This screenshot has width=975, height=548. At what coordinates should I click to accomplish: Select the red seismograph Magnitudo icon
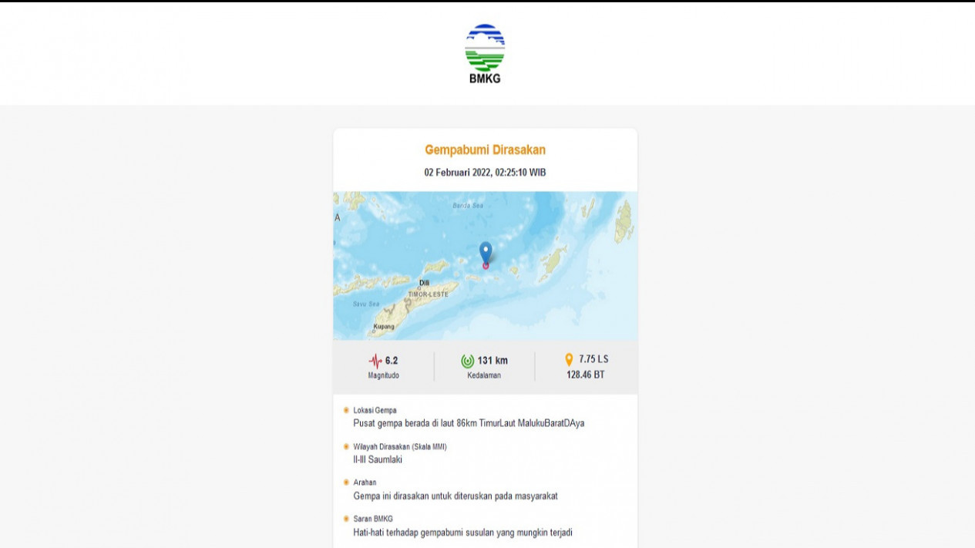[375, 359]
